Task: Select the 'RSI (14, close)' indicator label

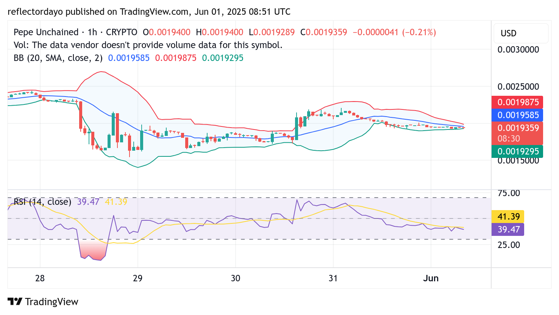Action: [42, 202]
